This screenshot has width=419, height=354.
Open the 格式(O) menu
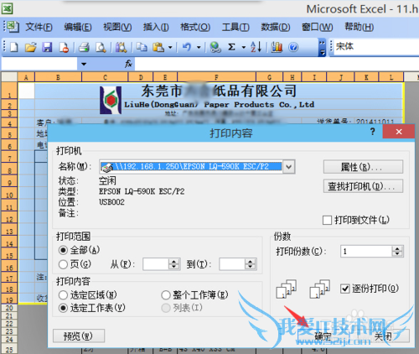(x=195, y=27)
